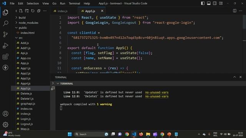
Task: Open the Extensions view
Action: coord(5,57)
